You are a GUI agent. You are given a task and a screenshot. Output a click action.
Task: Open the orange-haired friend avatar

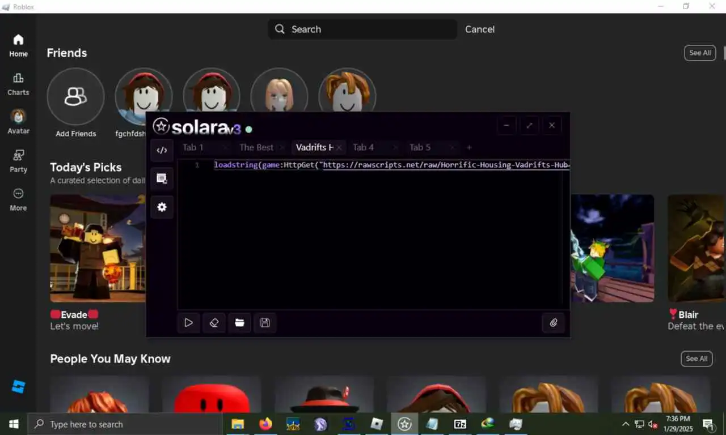point(347,91)
